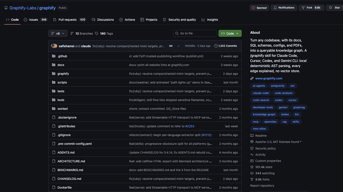Screen dimensions: 343x192
Task: Click the .gitignore file icon
Action: (x=54, y=135)
